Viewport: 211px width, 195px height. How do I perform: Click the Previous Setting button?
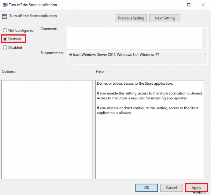point(131,18)
